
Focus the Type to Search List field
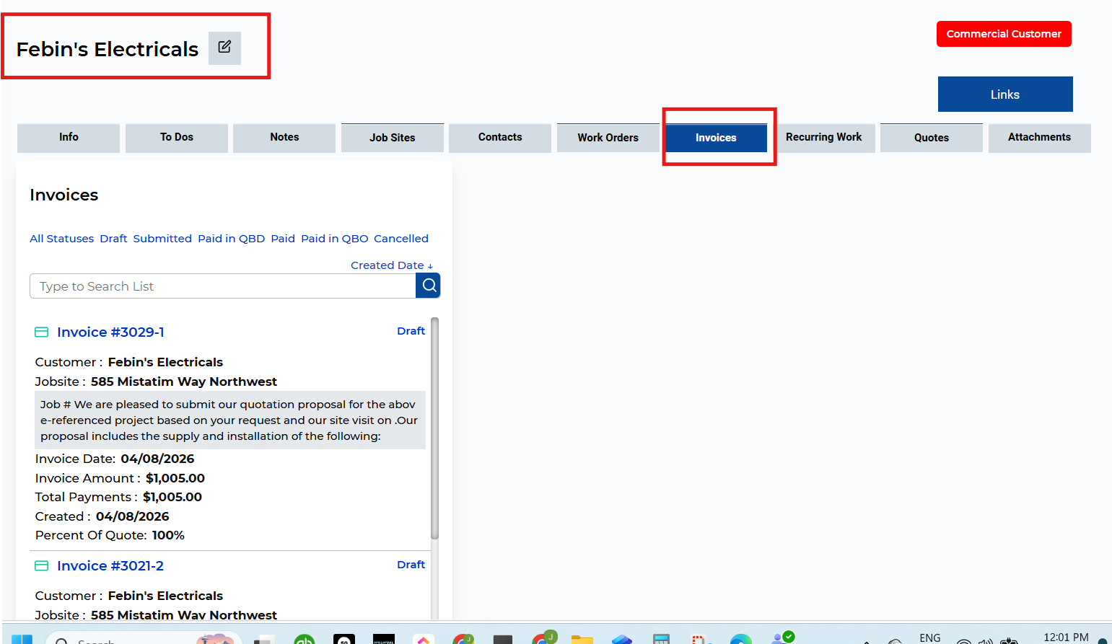pyautogui.click(x=222, y=286)
